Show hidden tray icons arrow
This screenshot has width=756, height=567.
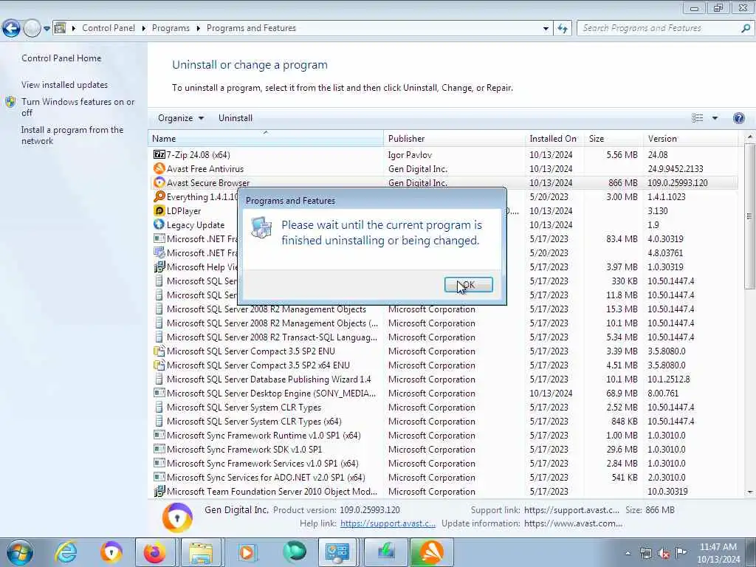tap(628, 553)
